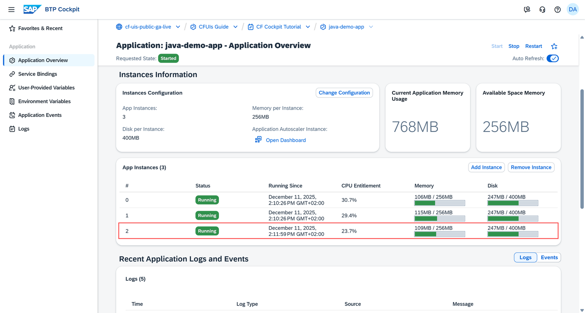The height and width of the screenshot is (313, 585).
Task: Click the Message column header in logs
Action: pyautogui.click(x=463, y=304)
